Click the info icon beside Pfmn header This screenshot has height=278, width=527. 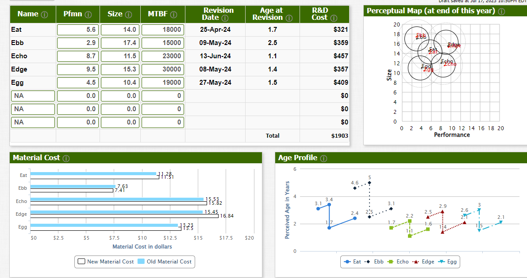pos(88,15)
